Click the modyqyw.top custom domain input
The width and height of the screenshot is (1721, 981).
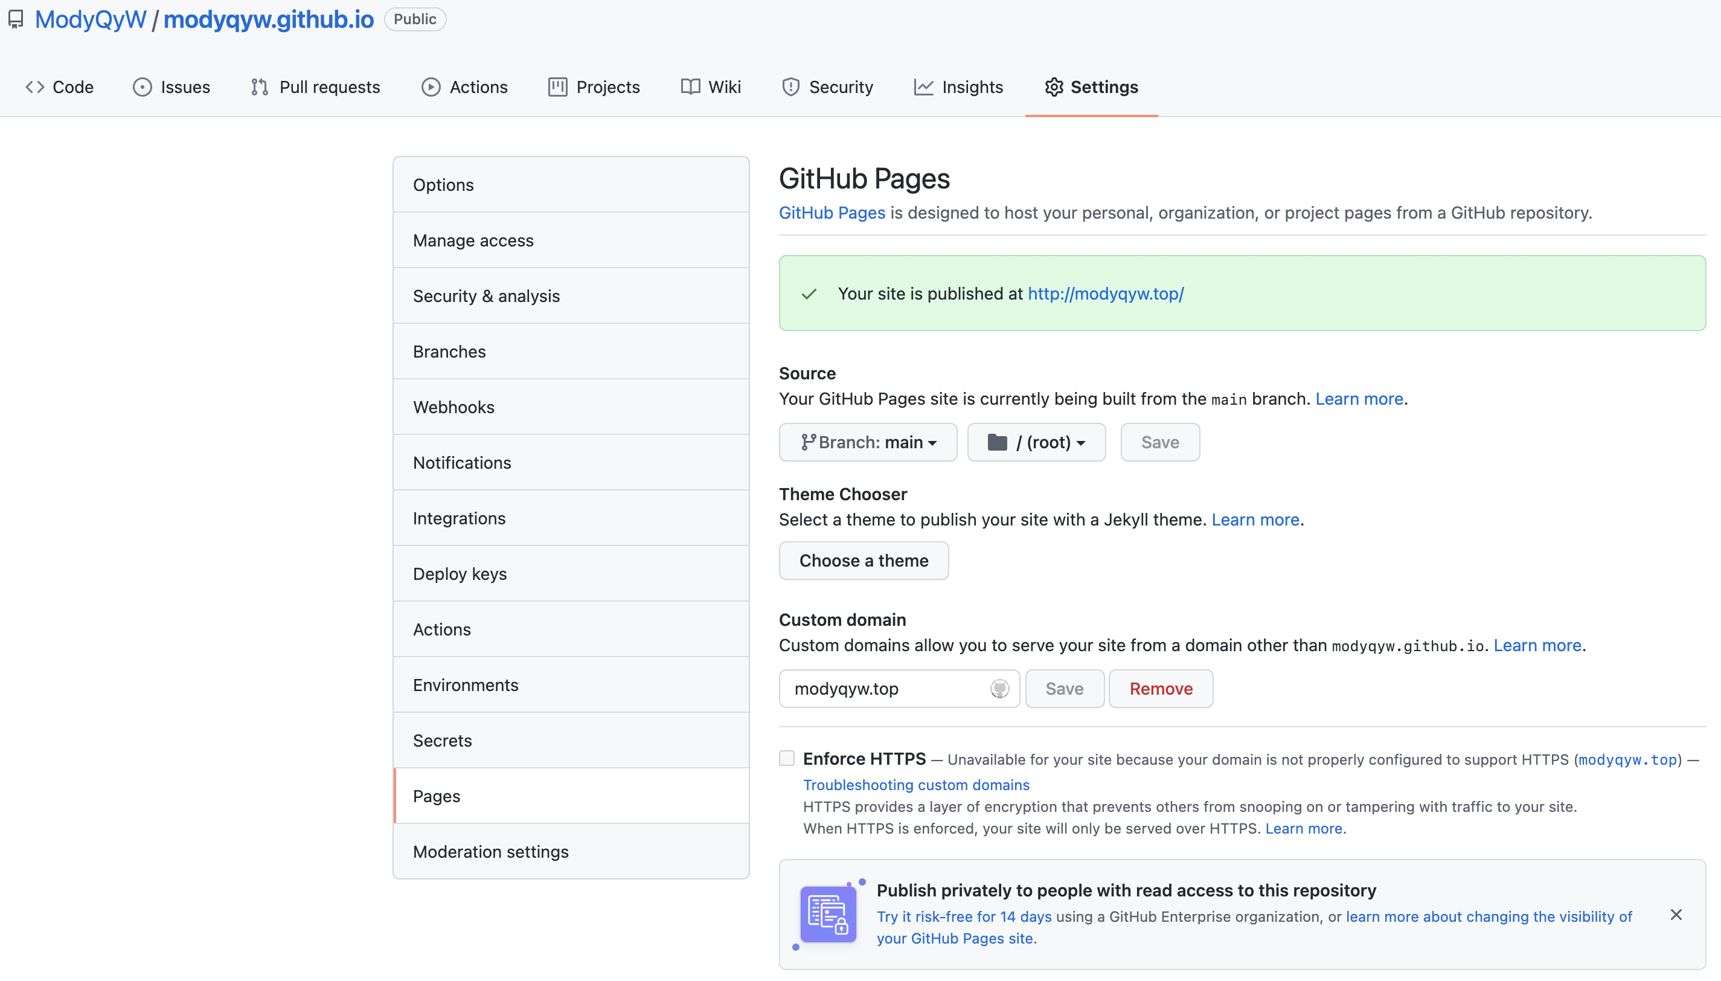(x=900, y=689)
